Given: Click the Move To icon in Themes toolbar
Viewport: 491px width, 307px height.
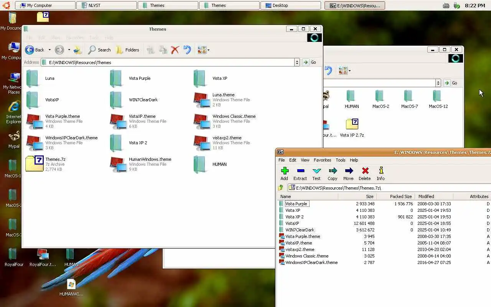Looking at the screenshot, I should [x=150, y=50].
